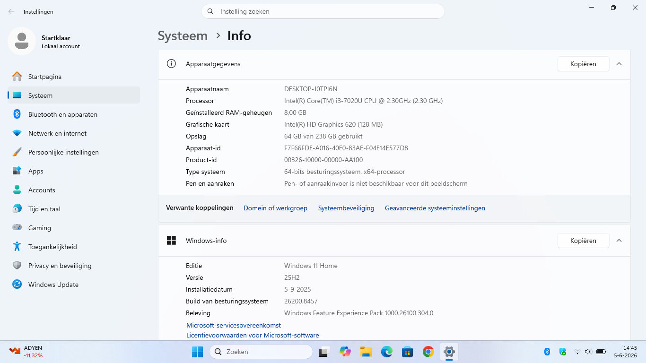This screenshot has height=363, width=646.
Task: Open ADYEN stock widget on taskbar
Action: [x=26, y=352]
